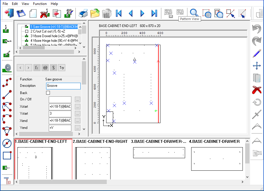Select the horizontal drill tool
The width and height of the screenshot is (264, 191).
point(7,41)
